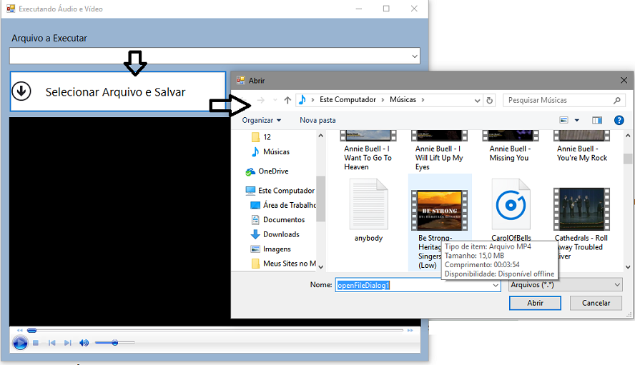635x365 pixels.
Task: Select Annie Buell - You're My Rock file
Action: click(x=582, y=146)
